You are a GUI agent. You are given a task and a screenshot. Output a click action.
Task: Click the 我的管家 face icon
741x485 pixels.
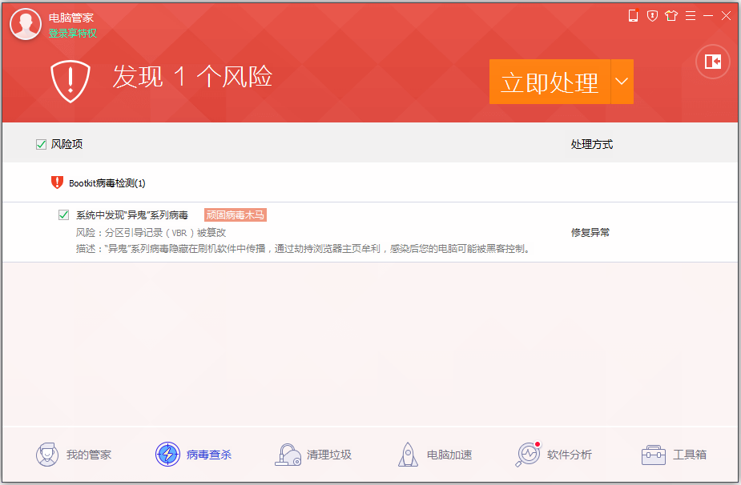pos(47,455)
